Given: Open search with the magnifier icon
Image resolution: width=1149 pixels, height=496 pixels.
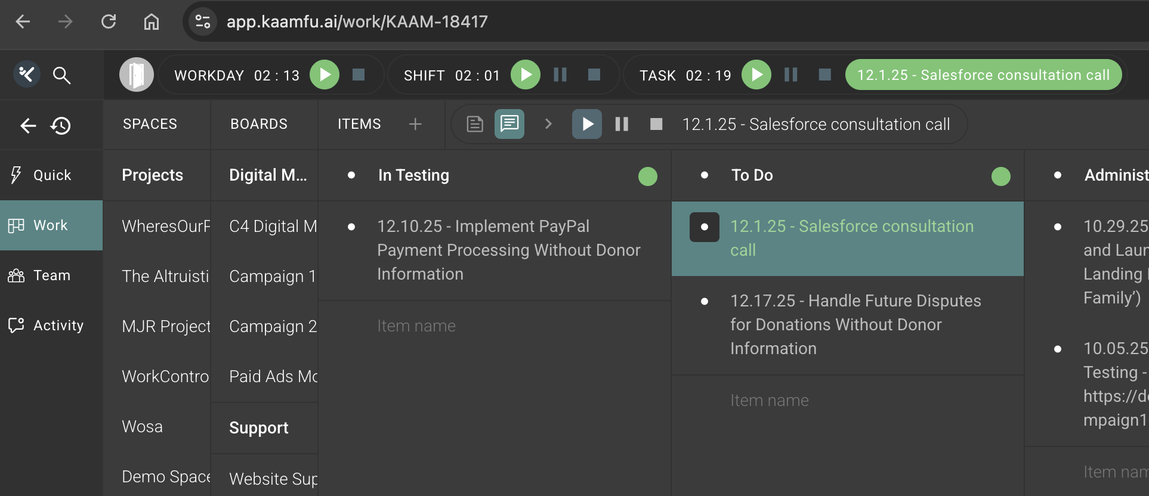Looking at the screenshot, I should [61, 75].
